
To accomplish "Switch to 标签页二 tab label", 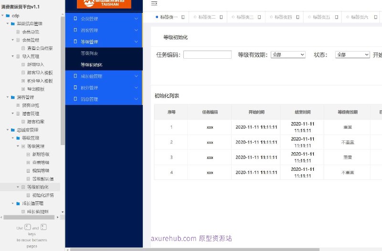I will [207, 17].
